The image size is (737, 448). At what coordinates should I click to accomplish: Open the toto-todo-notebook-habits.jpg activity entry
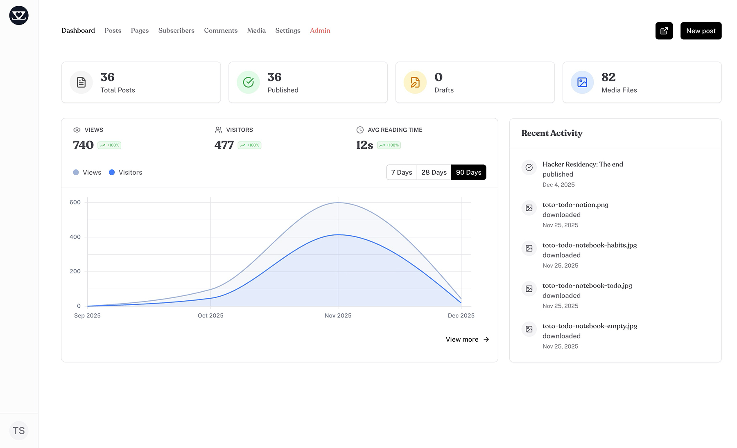pyautogui.click(x=589, y=245)
